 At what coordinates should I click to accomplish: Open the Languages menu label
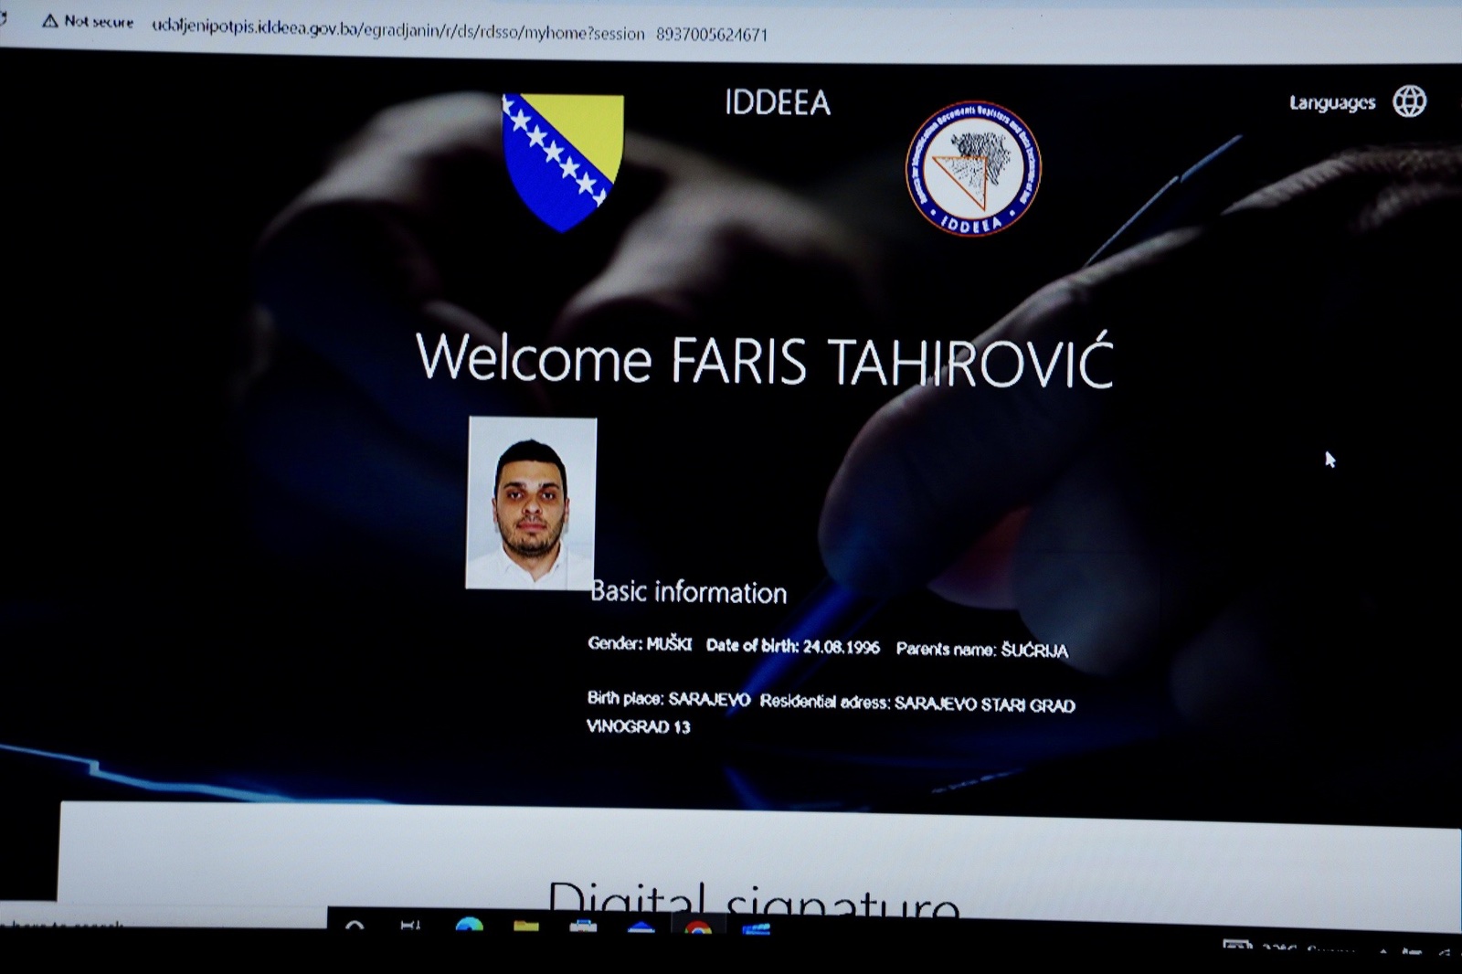pos(1331,102)
